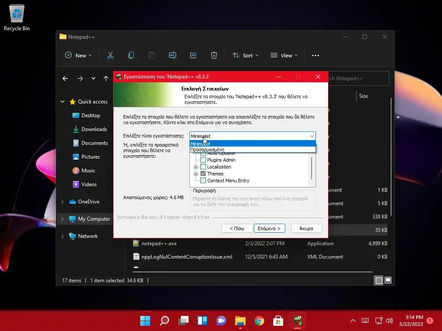Select the Minimalist option in list
This screenshot has width=442, height=331.
(x=253, y=144)
